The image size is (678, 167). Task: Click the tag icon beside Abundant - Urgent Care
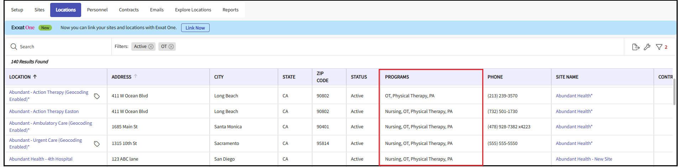click(97, 144)
